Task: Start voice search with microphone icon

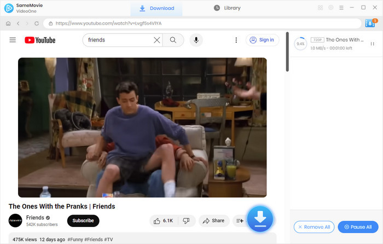Action: point(196,40)
